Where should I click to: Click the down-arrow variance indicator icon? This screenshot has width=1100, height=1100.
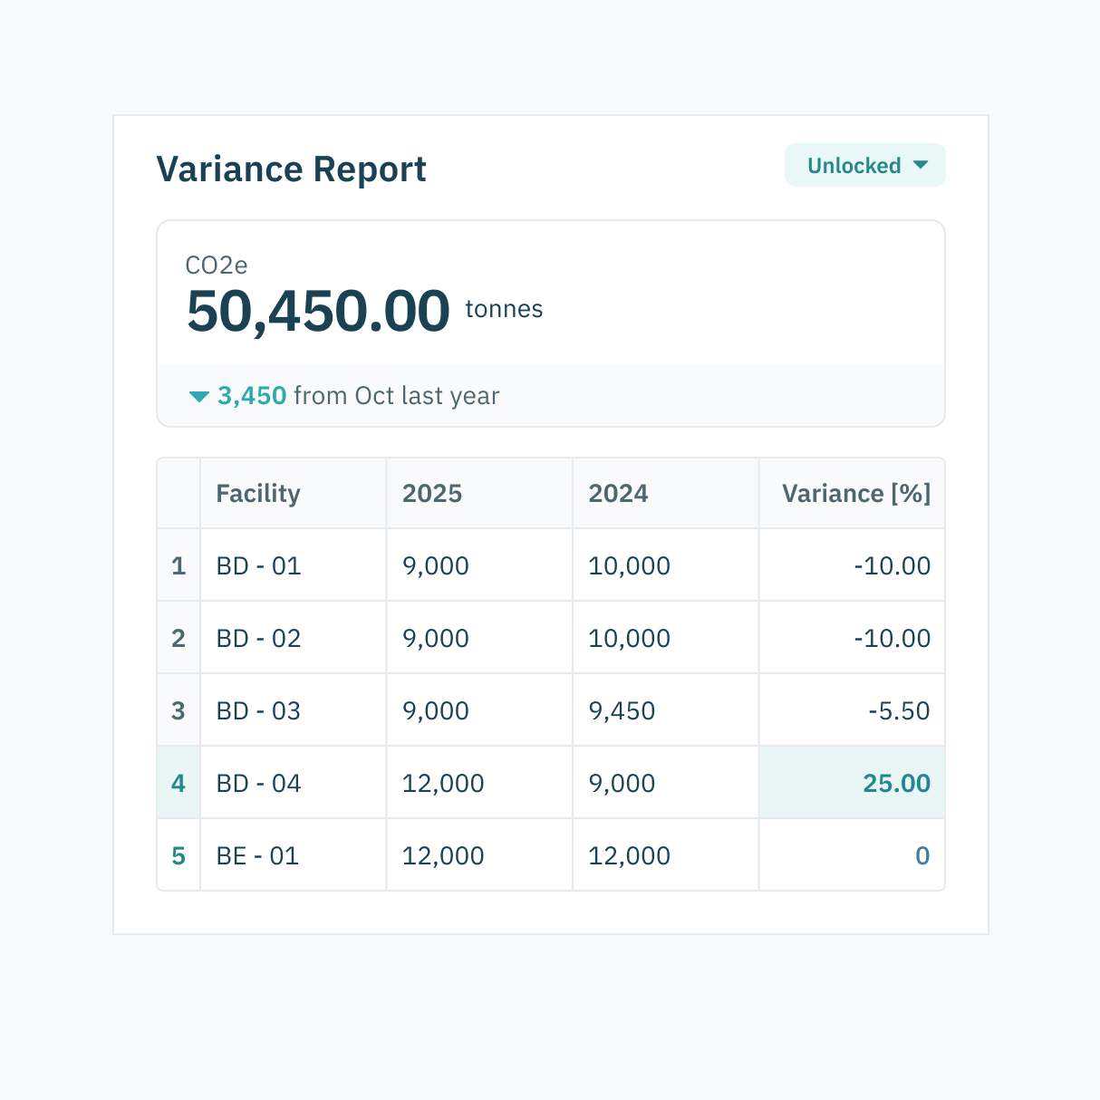pos(199,396)
